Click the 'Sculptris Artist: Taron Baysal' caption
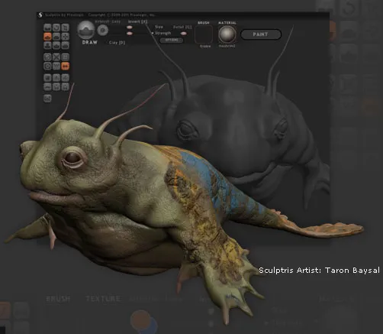This screenshot has width=383, height=334. click(319, 271)
